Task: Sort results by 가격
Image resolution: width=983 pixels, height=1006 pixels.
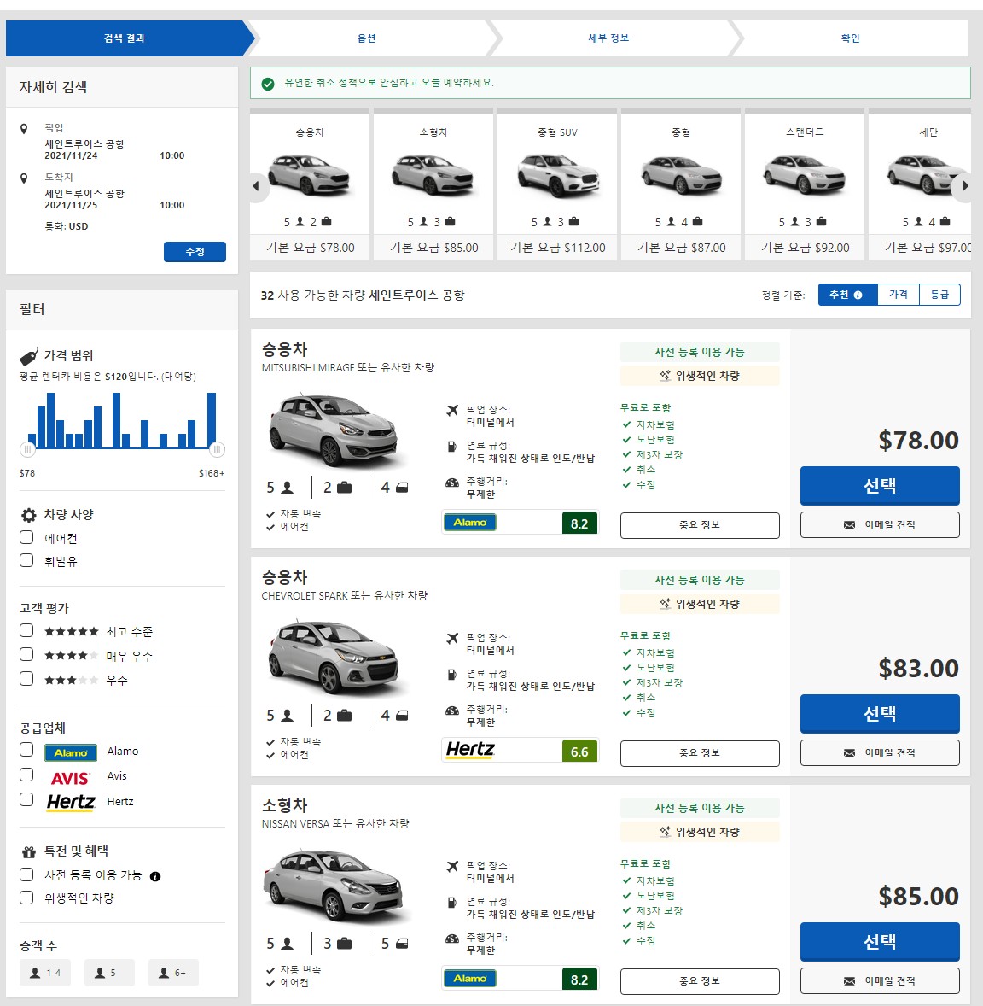Action: point(899,295)
